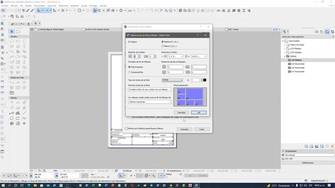335x188 pixels.
Task: Open the zoom percentage dropdown
Action: 64,171
